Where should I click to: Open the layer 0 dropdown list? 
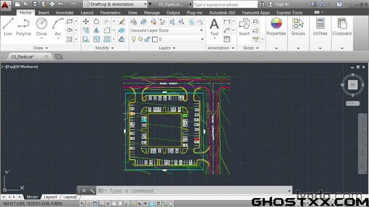tap(202, 39)
